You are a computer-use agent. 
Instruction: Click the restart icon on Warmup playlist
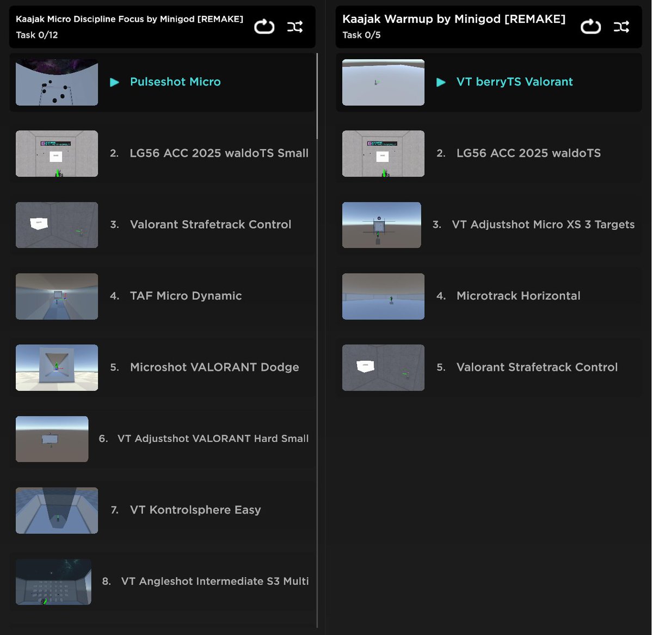[x=590, y=26]
